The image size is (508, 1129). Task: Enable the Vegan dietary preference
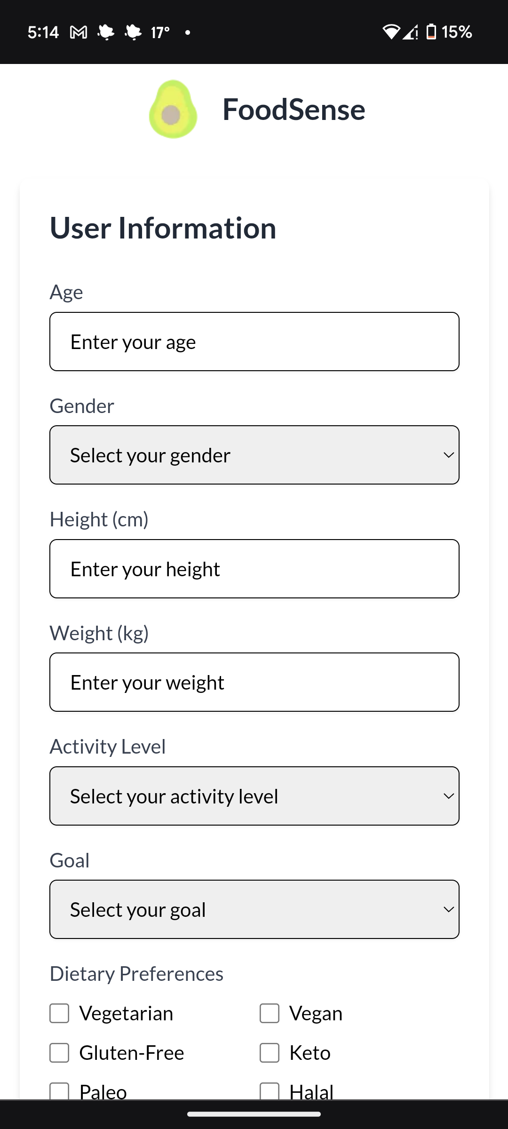coord(270,1013)
